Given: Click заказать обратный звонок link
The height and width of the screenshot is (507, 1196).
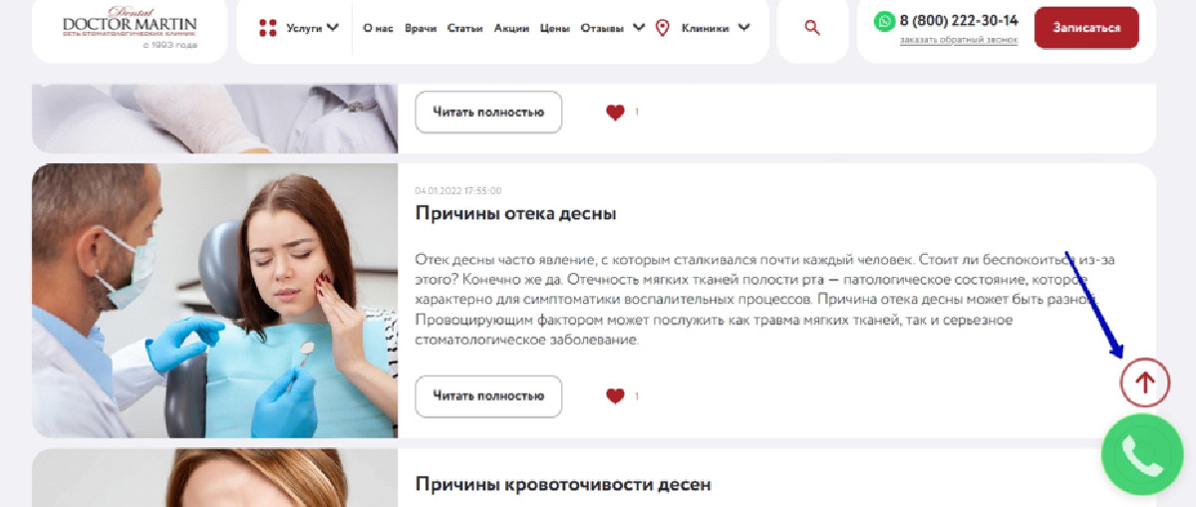Looking at the screenshot, I should click(958, 41).
